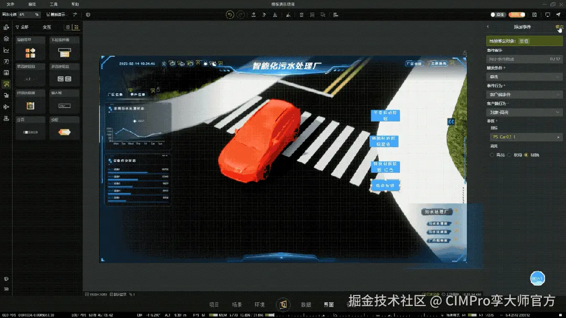Open the canvas scale percentage field
The width and height of the screenshot is (566, 318).
(29, 15)
